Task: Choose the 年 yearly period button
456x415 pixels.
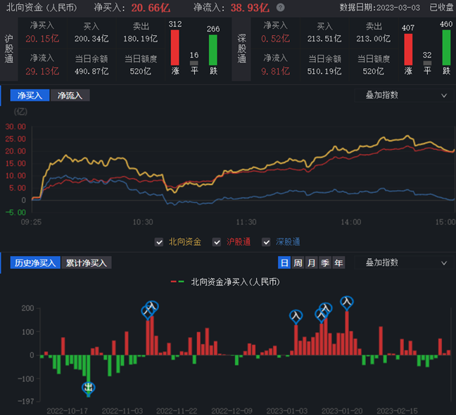Action: coord(338,262)
